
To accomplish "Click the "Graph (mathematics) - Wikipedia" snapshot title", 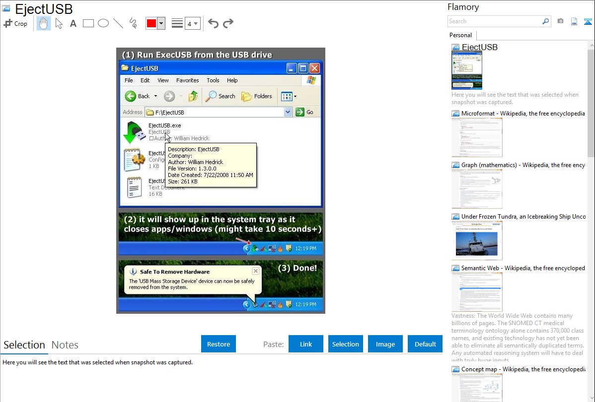I will coord(523,165).
